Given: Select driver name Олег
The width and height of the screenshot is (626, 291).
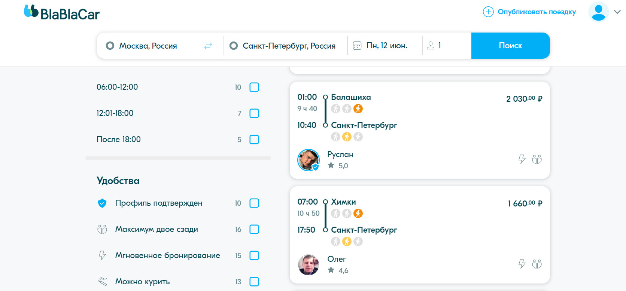Looking at the screenshot, I should [x=337, y=259].
